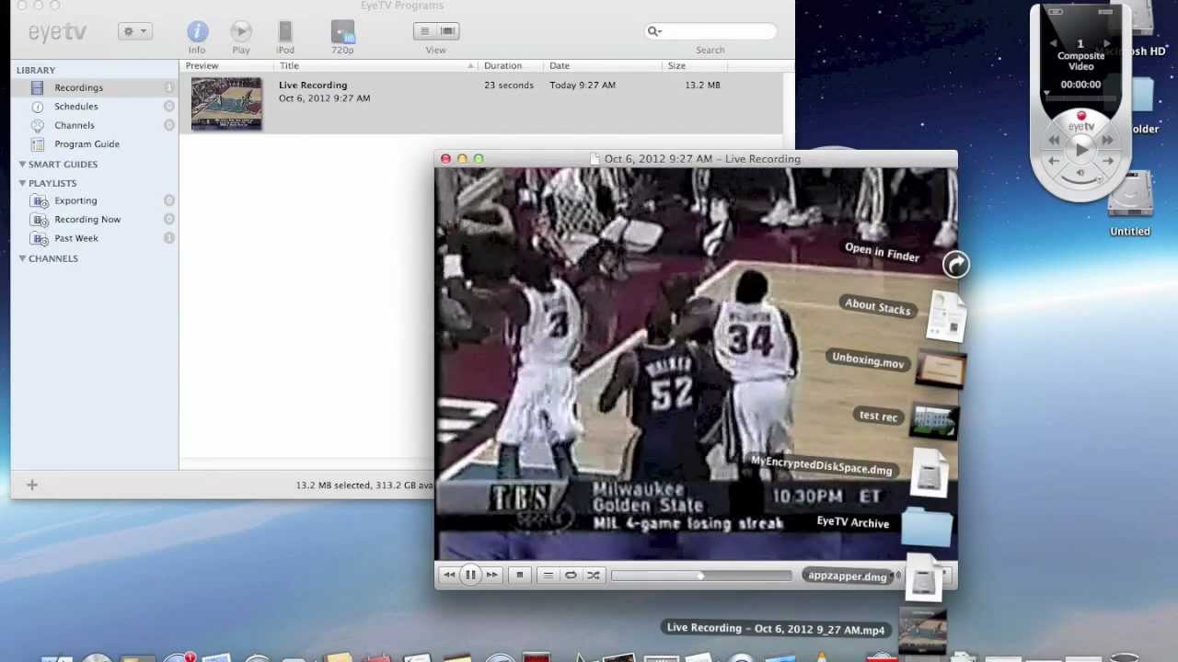The width and height of the screenshot is (1178, 662).
Task: Click the Schedules clock icon
Action: click(37, 107)
